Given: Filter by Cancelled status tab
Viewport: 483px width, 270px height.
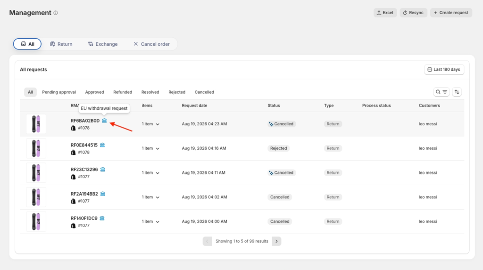Looking at the screenshot, I should coord(204,92).
